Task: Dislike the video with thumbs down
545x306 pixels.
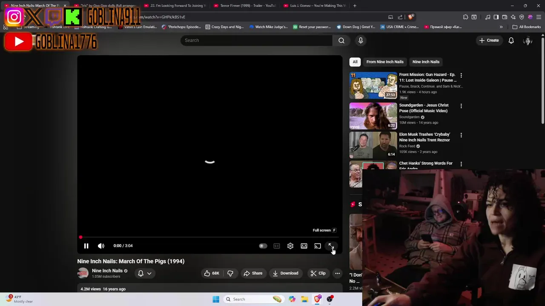Action: point(230,273)
